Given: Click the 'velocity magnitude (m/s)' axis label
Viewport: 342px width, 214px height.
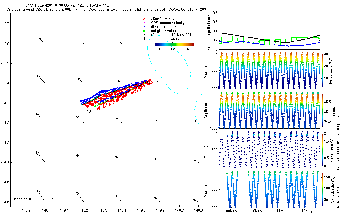Looking at the screenshot, I should [x=209, y=31].
